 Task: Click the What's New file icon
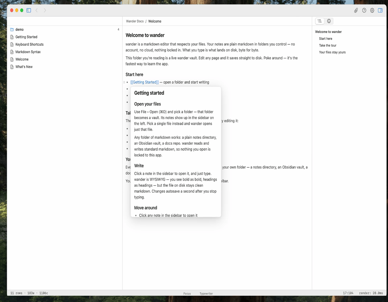pos(12,67)
